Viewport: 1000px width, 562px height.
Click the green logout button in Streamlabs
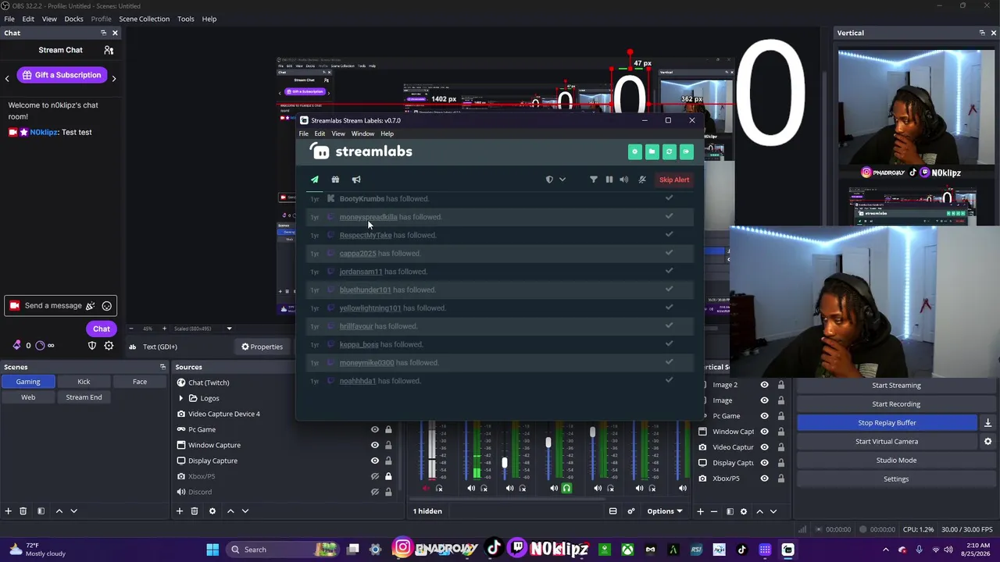(686, 151)
